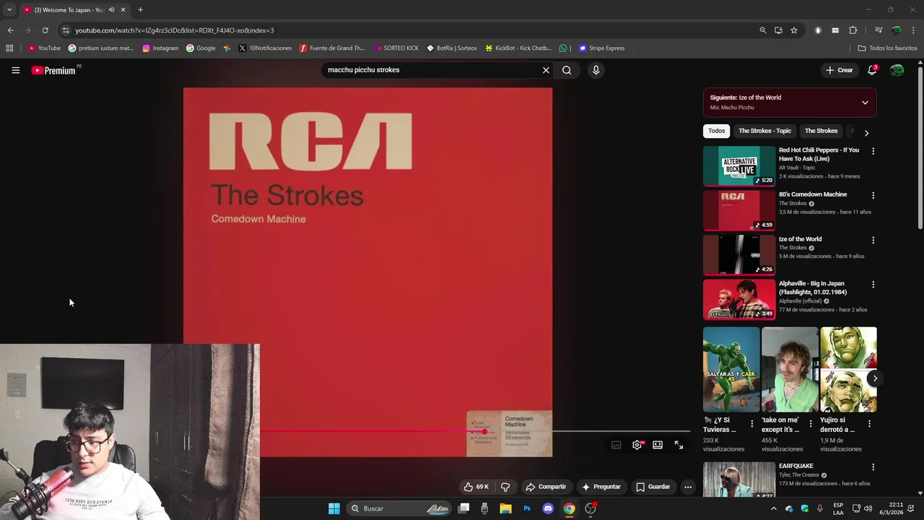Select The Strokes filter chip

[821, 131]
